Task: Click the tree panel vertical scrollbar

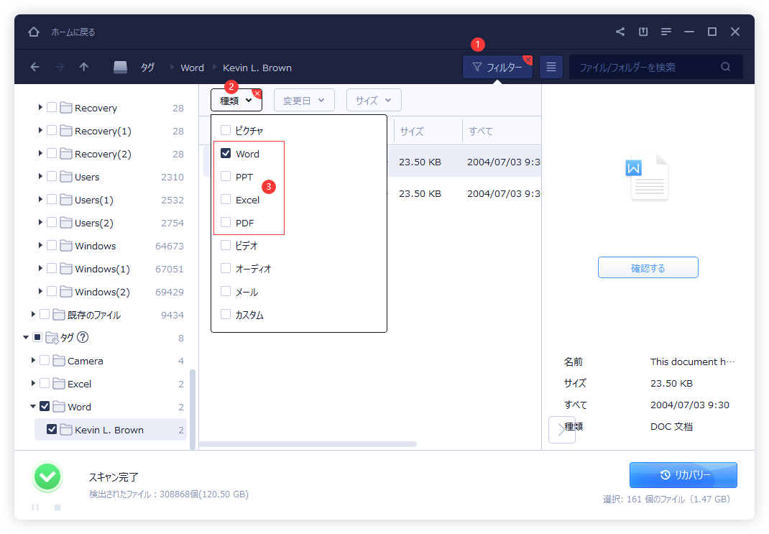Action: click(193, 409)
